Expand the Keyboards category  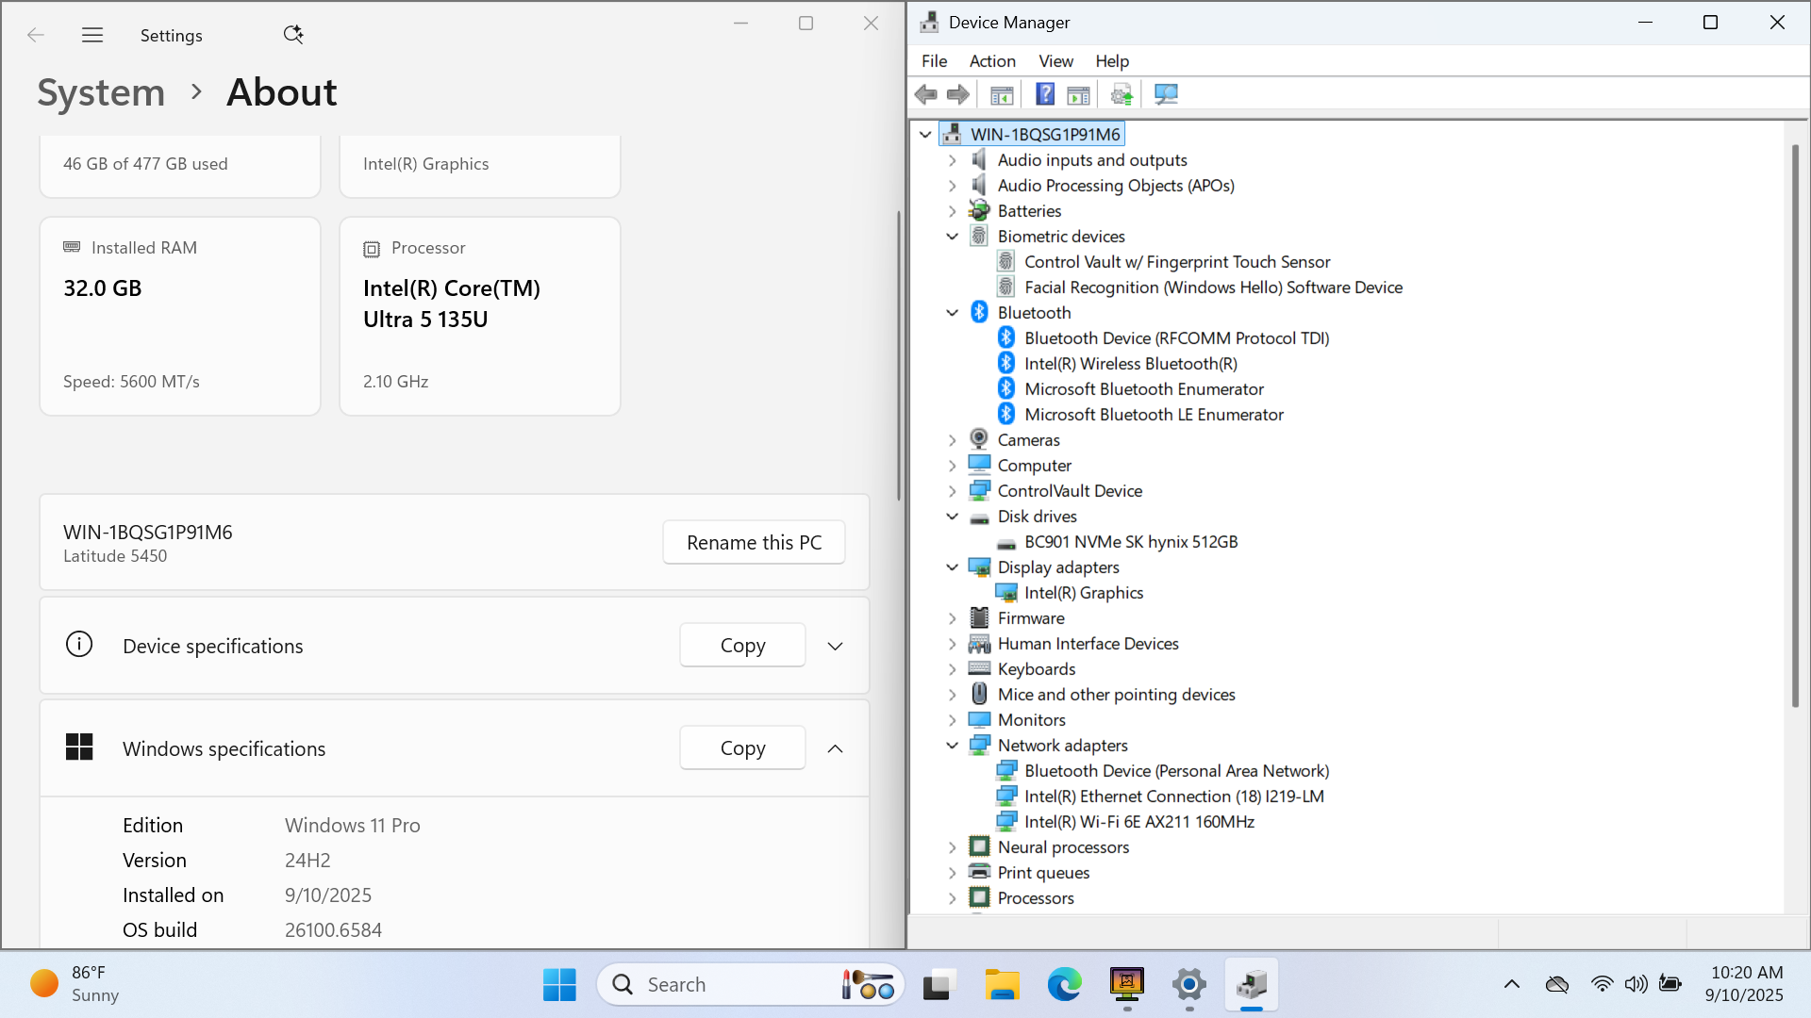click(x=953, y=669)
